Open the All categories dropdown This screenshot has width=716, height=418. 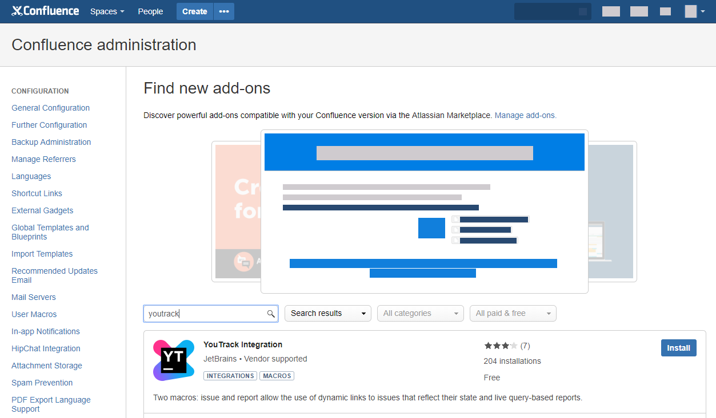tap(420, 313)
